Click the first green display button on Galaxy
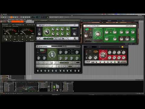The height and width of the screenshot is (109, 145). [45, 38]
